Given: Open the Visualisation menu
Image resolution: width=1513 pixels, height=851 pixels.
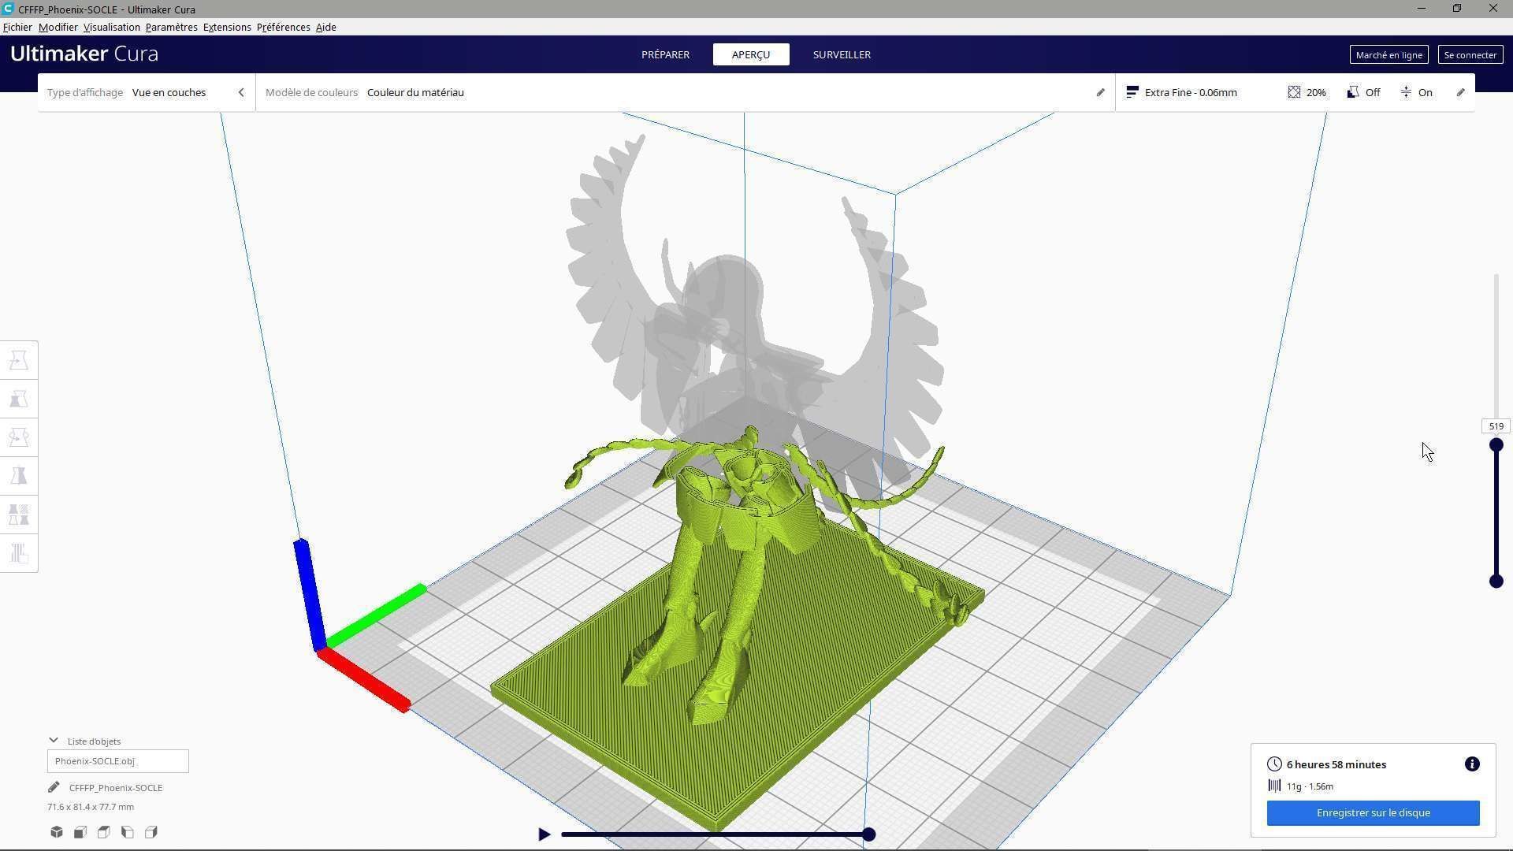Looking at the screenshot, I should (112, 27).
